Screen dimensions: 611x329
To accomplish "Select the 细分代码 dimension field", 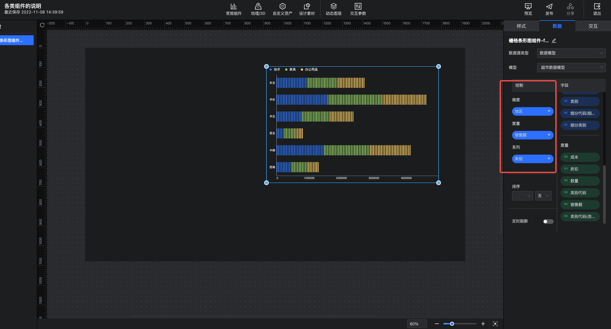I will [x=580, y=113].
